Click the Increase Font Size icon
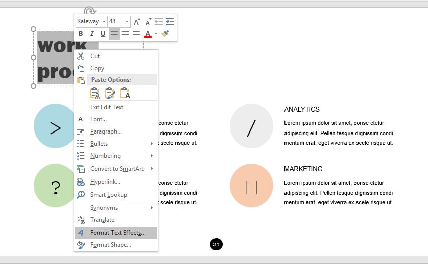The image size is (428, 264). 136,22
